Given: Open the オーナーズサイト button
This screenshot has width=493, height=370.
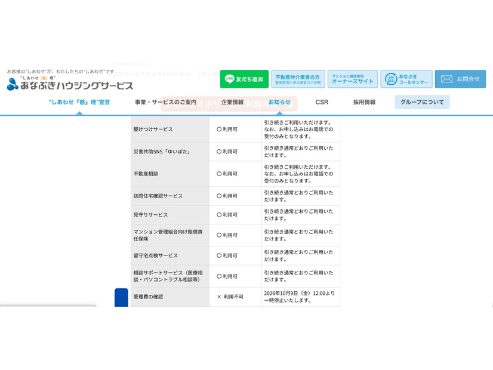Looking at the screenshot, I should pyautogui.click(x=353, y=79).
